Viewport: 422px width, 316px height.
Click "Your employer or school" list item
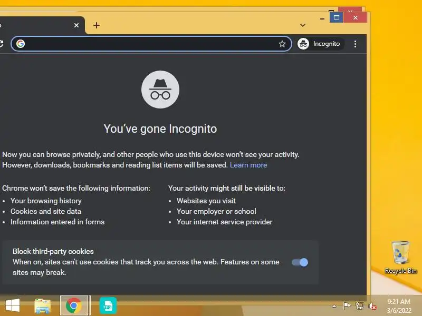pyautogui.click(x=216, y=212)
